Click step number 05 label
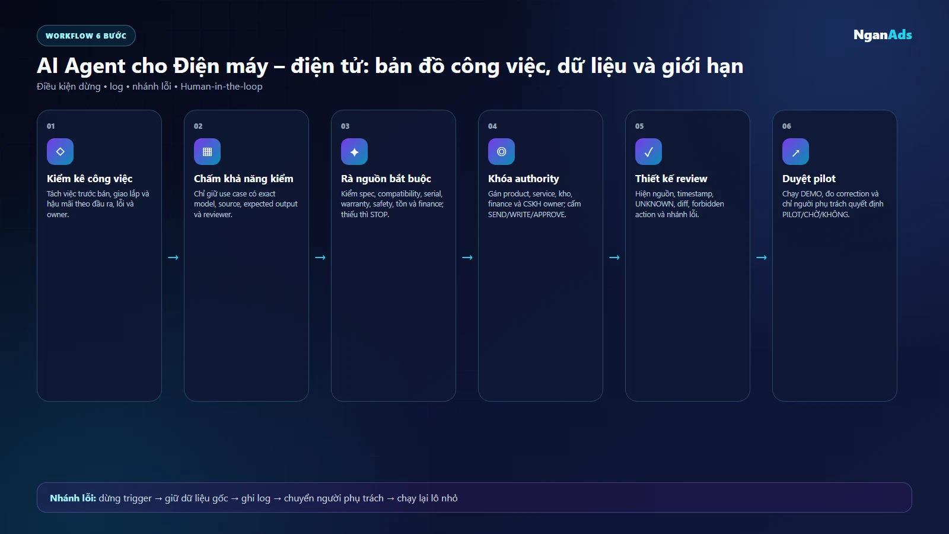The image size is (949, 534). point(639,126)
